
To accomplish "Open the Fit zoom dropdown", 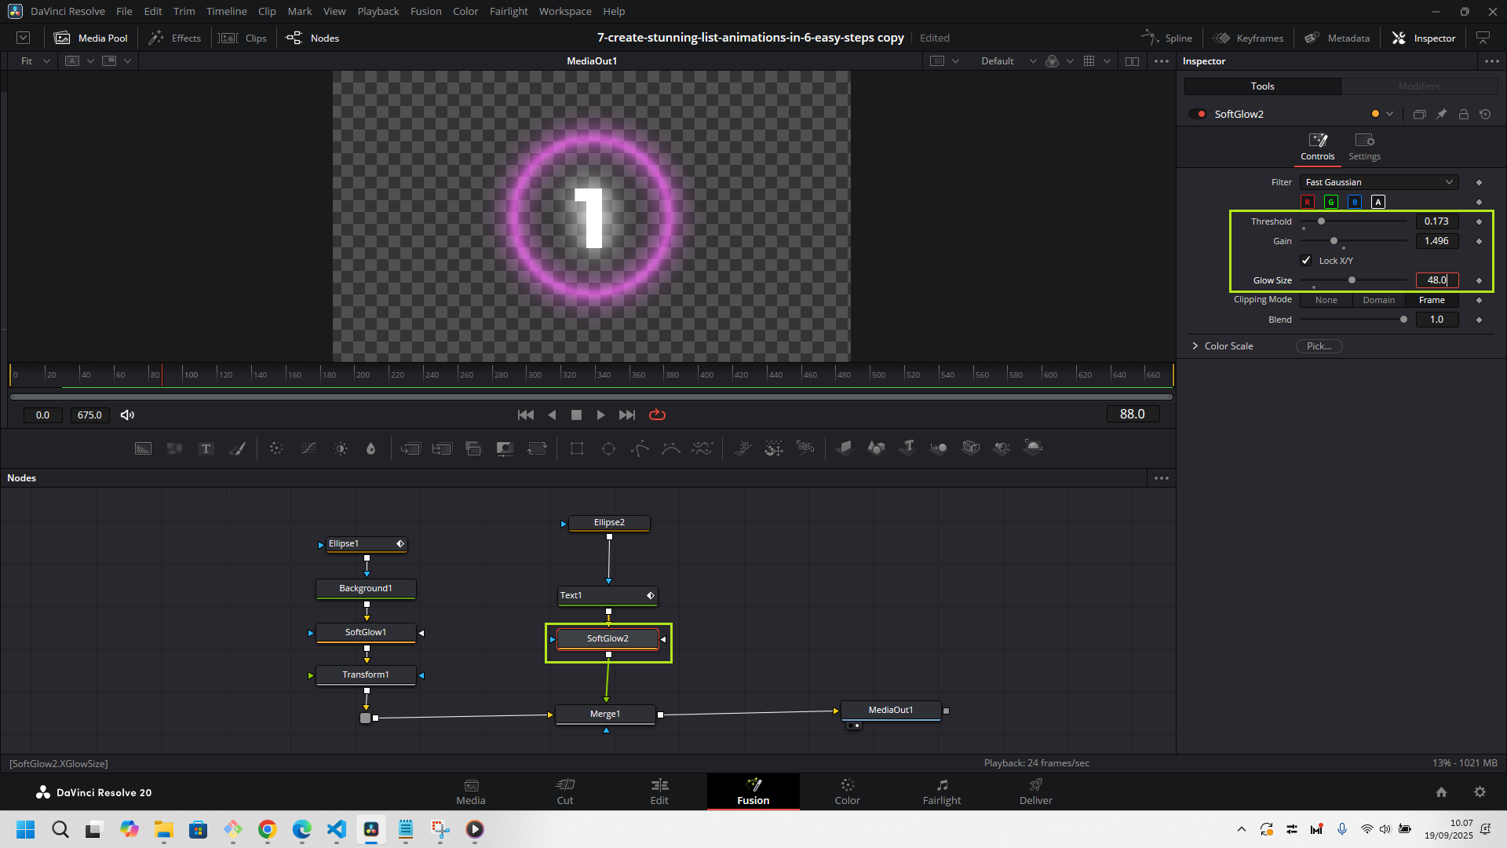I will [x=35, y=61].
